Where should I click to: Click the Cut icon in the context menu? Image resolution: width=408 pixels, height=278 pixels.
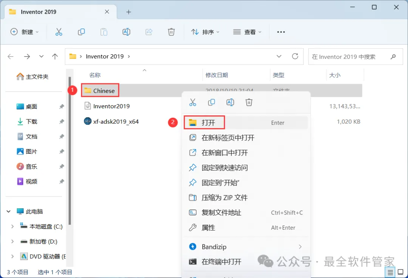pos(193,102)
